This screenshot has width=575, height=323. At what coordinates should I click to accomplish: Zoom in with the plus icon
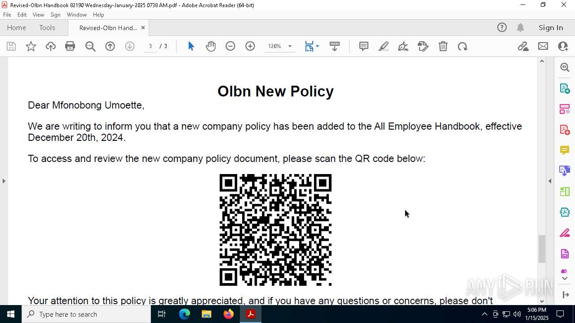coord(250,46)
